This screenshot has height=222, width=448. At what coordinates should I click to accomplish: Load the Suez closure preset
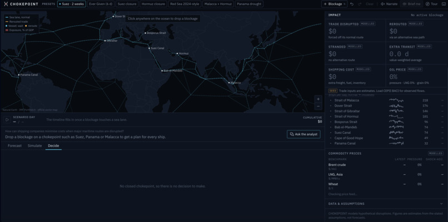pos(127,4)
